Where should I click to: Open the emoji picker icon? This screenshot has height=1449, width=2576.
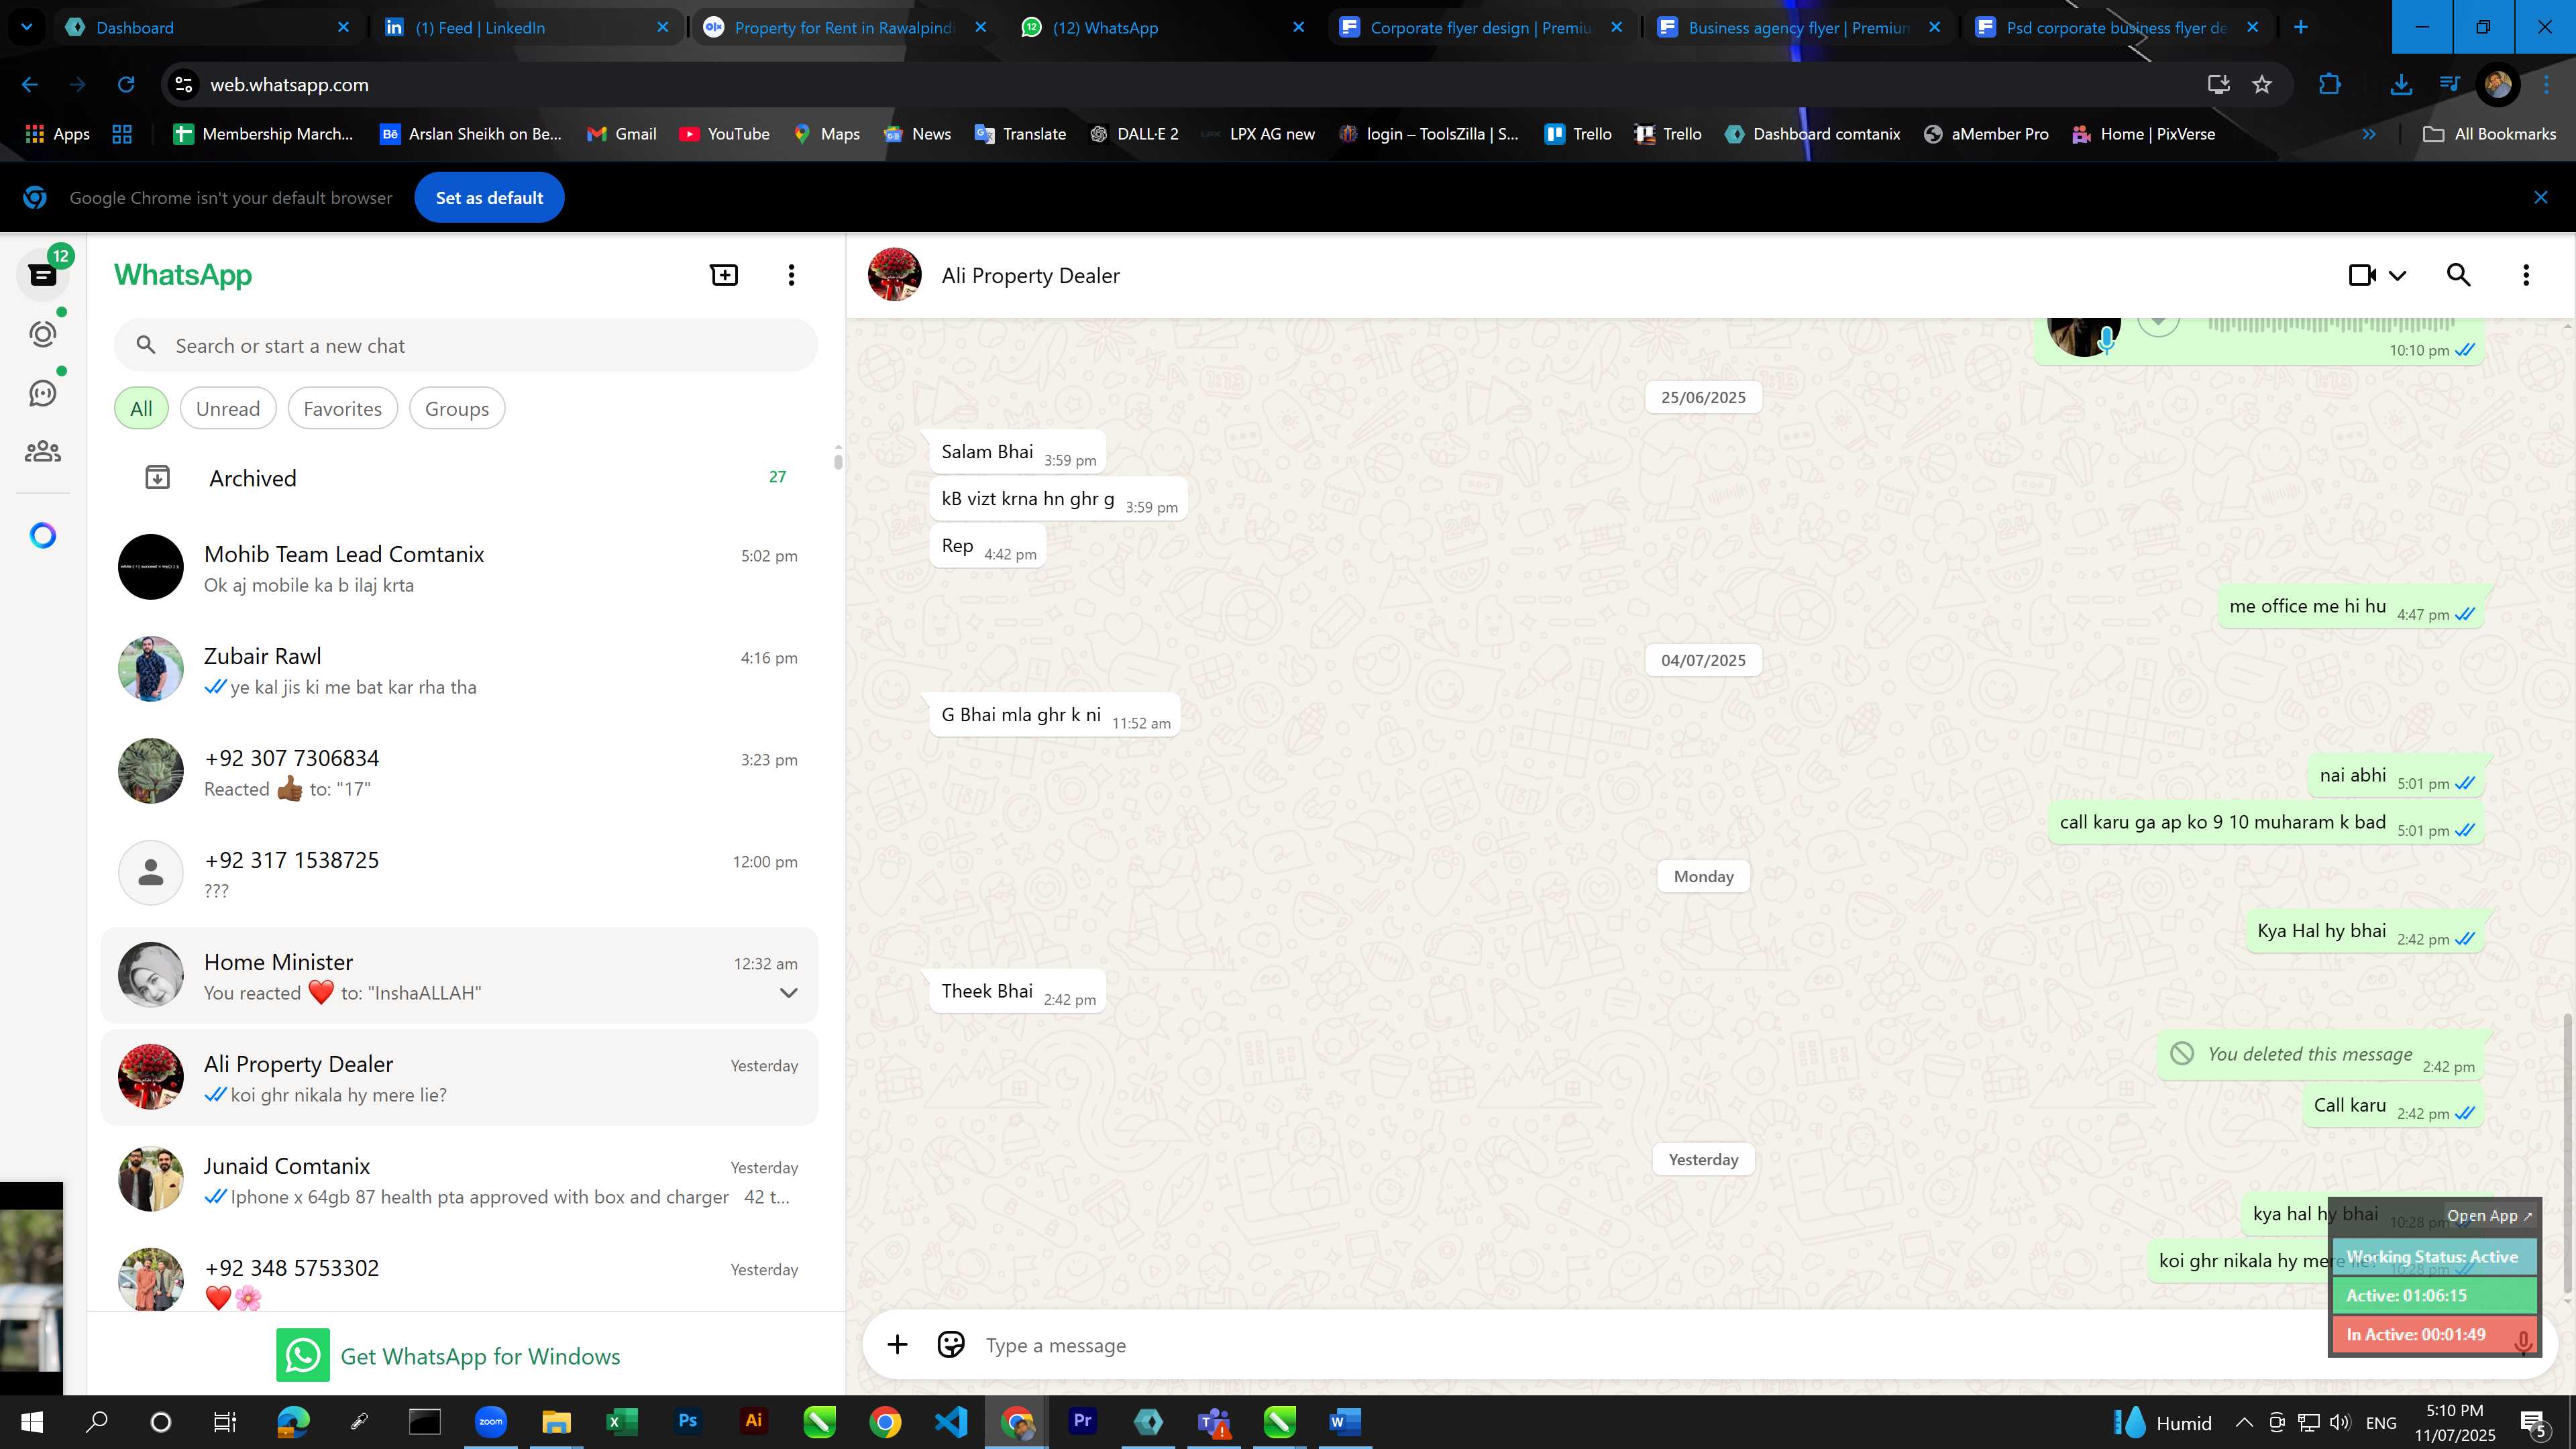[x=951, y=1345]
